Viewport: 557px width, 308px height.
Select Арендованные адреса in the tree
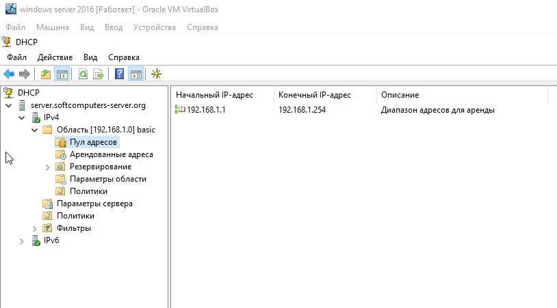coord(111,154)
